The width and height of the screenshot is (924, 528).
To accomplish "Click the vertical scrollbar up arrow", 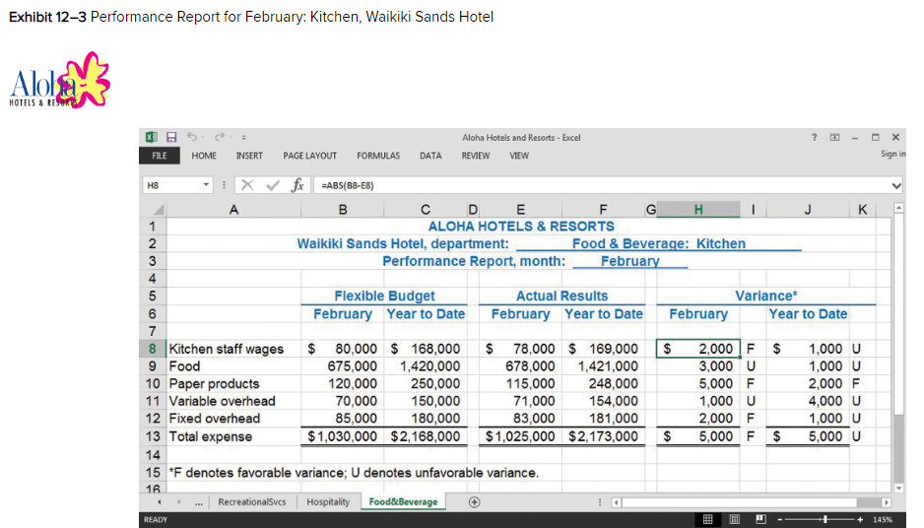I will [898, 208].
